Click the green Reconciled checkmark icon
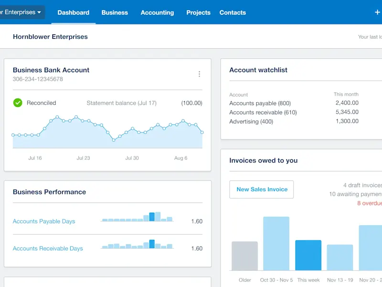Image resolution: width=382 pixels, height=287 pixels. click(18, 103)
